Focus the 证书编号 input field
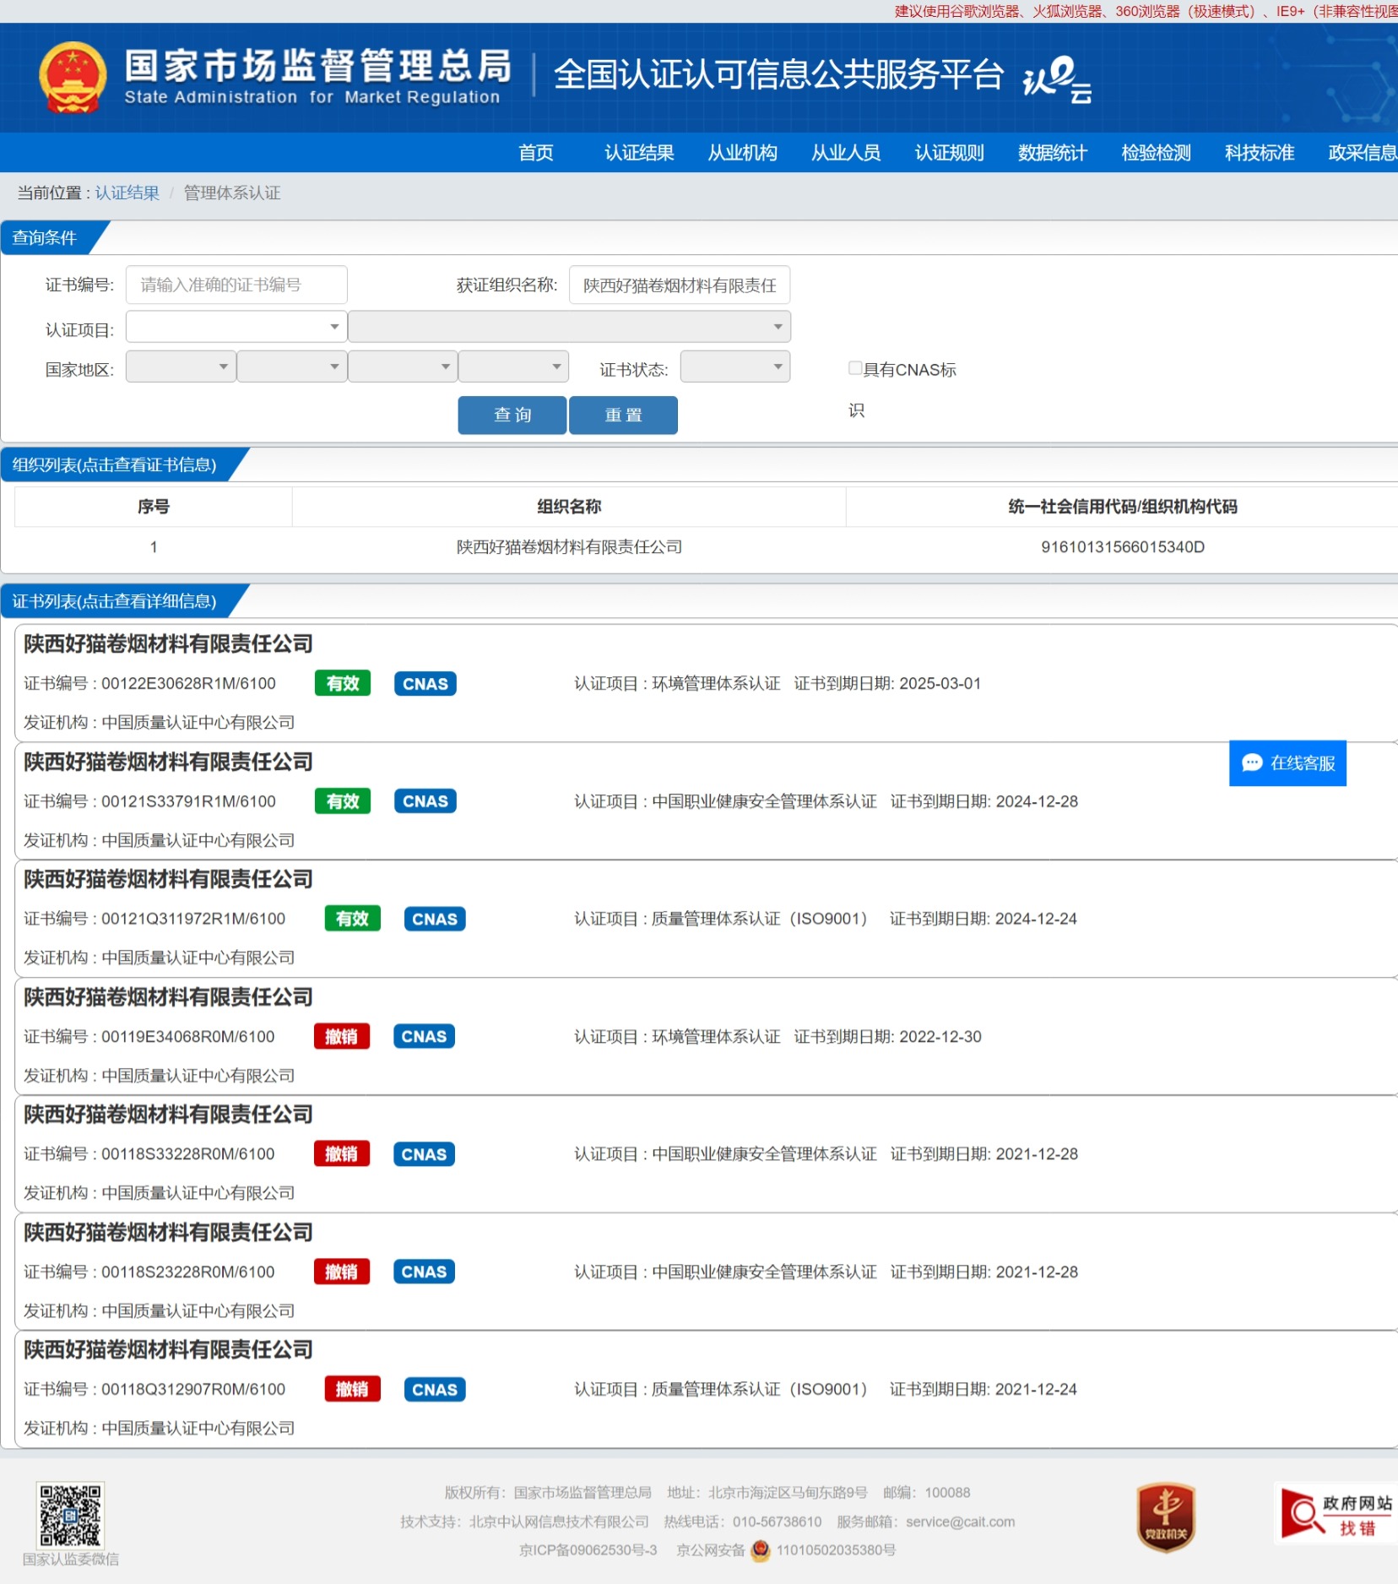This screenshot has width=1398, height=1584. 236,285
